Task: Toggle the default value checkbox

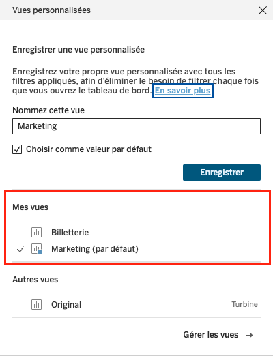Action: pos(17,149)
